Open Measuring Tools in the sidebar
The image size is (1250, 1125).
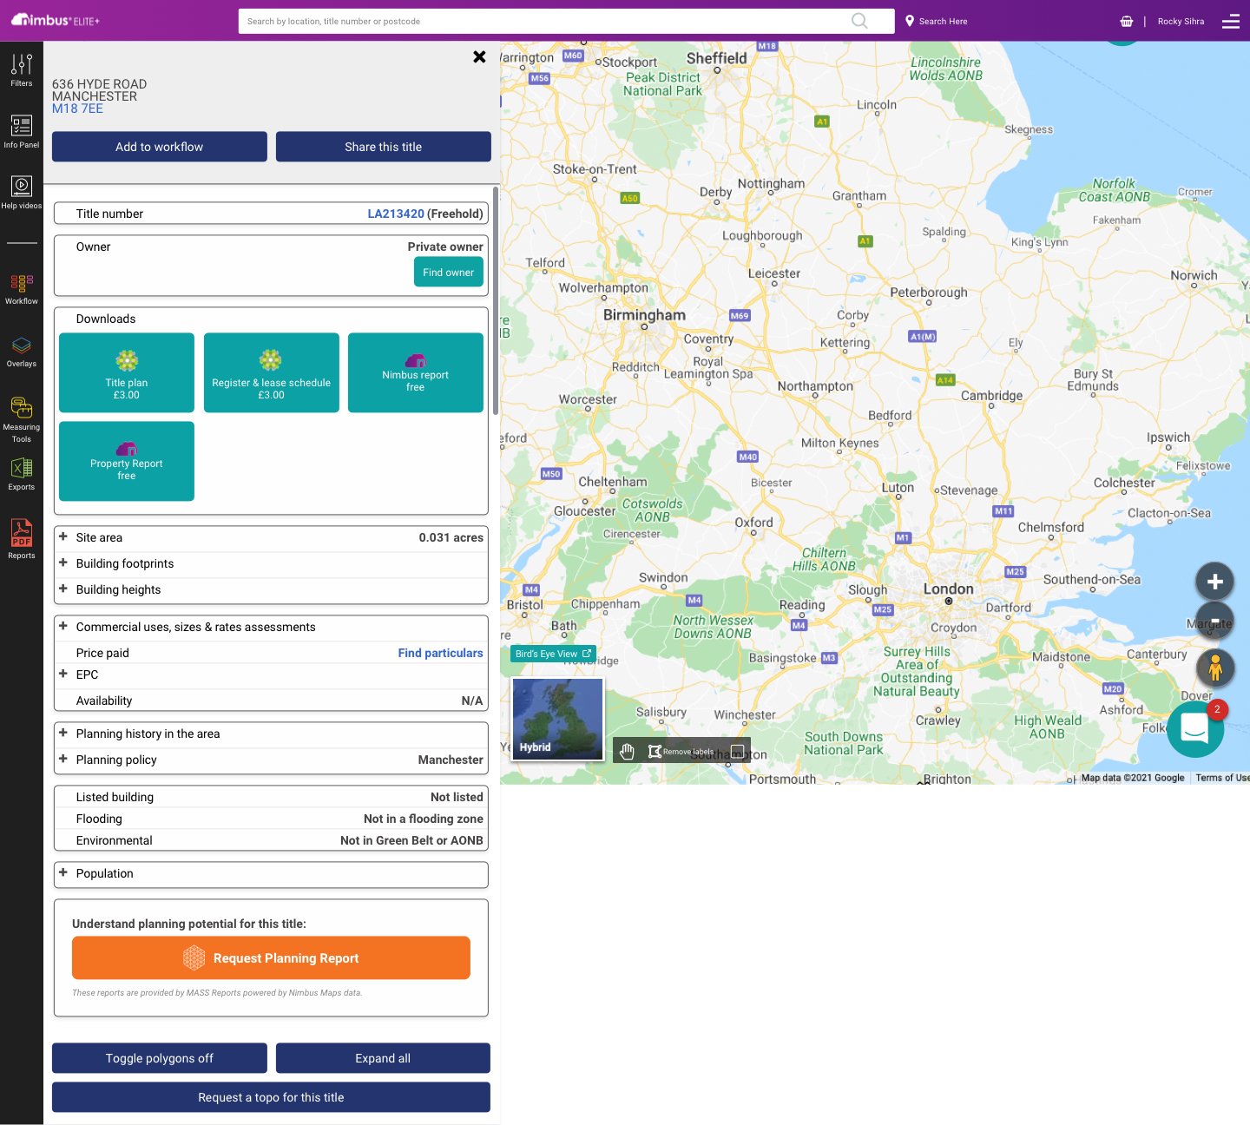point(22,420)
